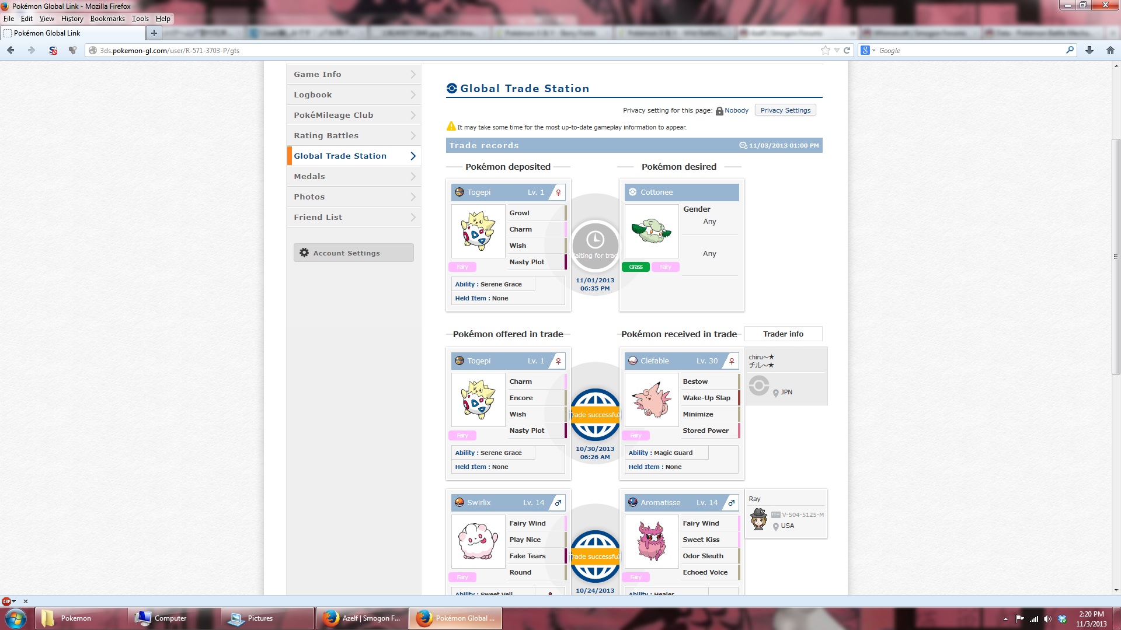Viewport: 1121px width, 630px height.
Task: Click the bookmark star in address bar
Action: click(825, 51)
